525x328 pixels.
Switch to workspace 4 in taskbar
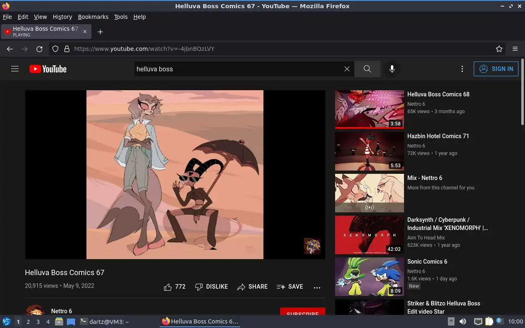coord(48,322)
